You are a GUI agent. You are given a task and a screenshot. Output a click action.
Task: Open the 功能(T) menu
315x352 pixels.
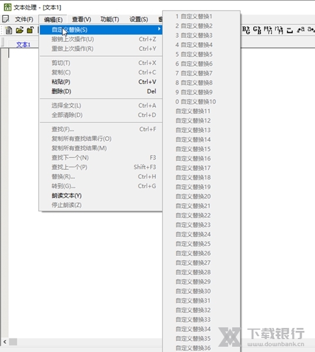tap(110, 19)
